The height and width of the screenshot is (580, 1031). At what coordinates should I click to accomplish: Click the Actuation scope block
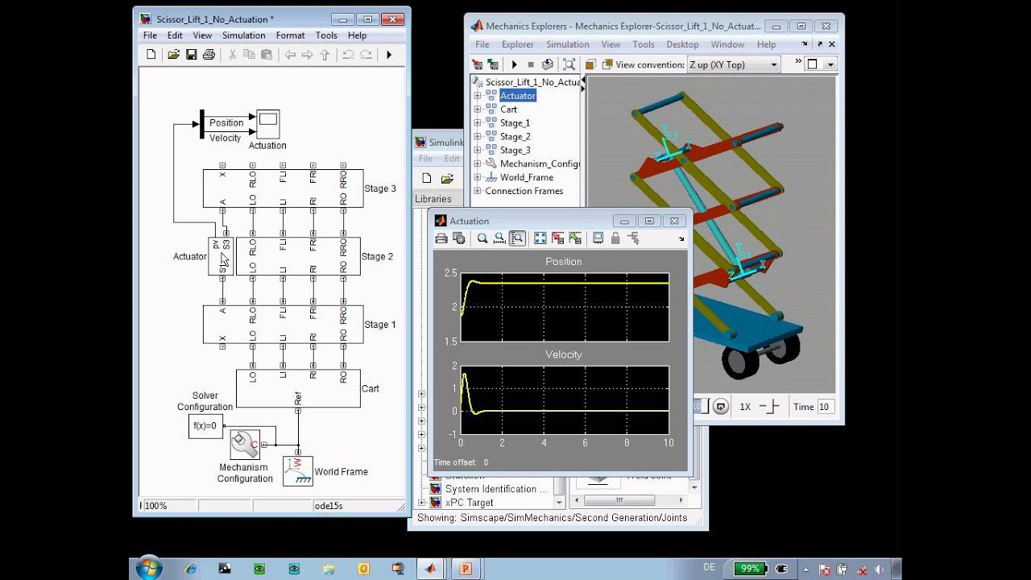(x=267, y=123)
